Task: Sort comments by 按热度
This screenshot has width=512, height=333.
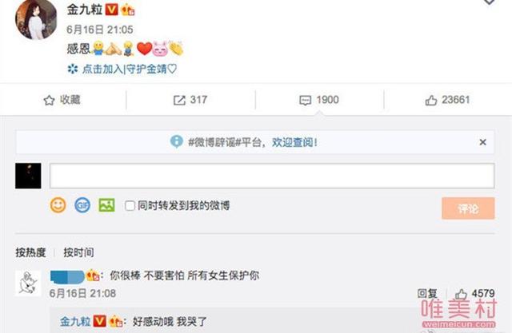Action: 30,252
